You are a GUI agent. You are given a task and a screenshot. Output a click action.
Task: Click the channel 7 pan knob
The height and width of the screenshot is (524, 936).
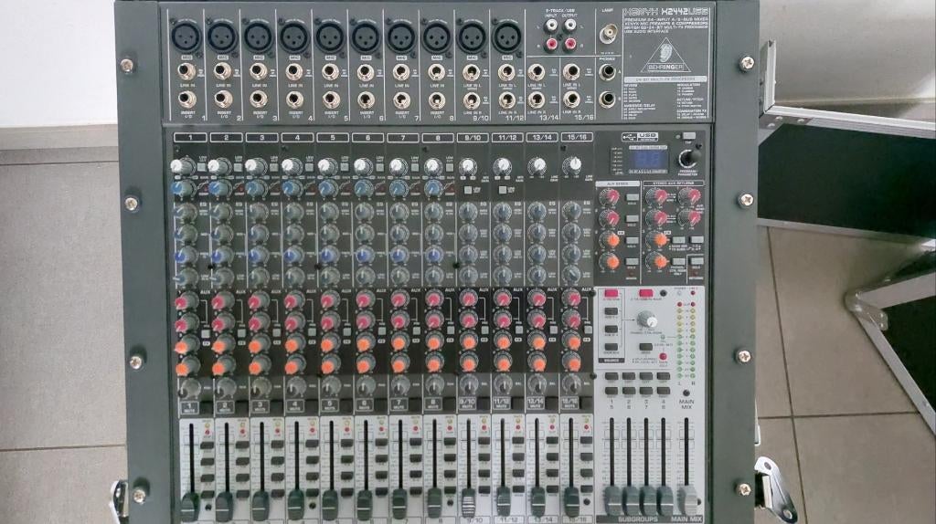coord(400,384)
